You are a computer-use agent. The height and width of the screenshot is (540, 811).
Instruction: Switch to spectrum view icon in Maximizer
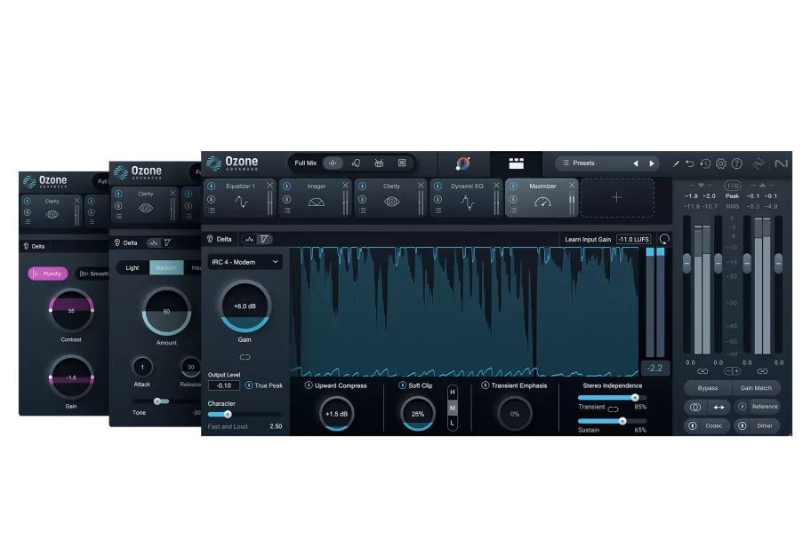(x=250, y=239)
